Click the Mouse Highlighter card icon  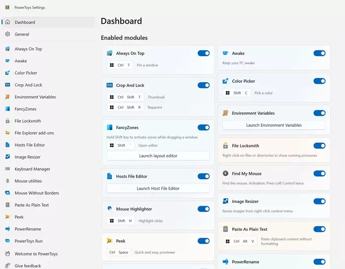(x=109, y=209)
